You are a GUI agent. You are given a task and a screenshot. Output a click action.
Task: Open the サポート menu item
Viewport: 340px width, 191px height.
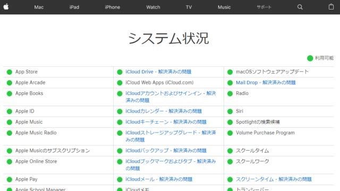[264, 7]
